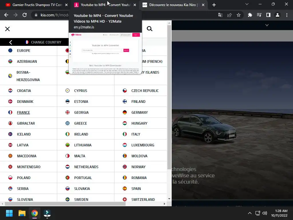
Task: Choose Malta from the list
Action: pos(80,156)
